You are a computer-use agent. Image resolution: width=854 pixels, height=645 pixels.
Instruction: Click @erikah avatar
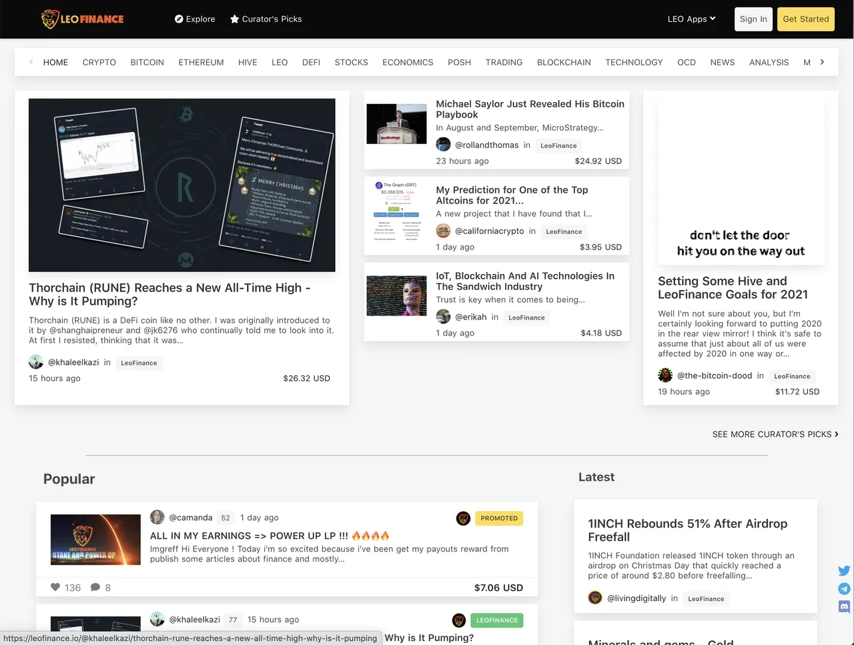pos(443,317)
